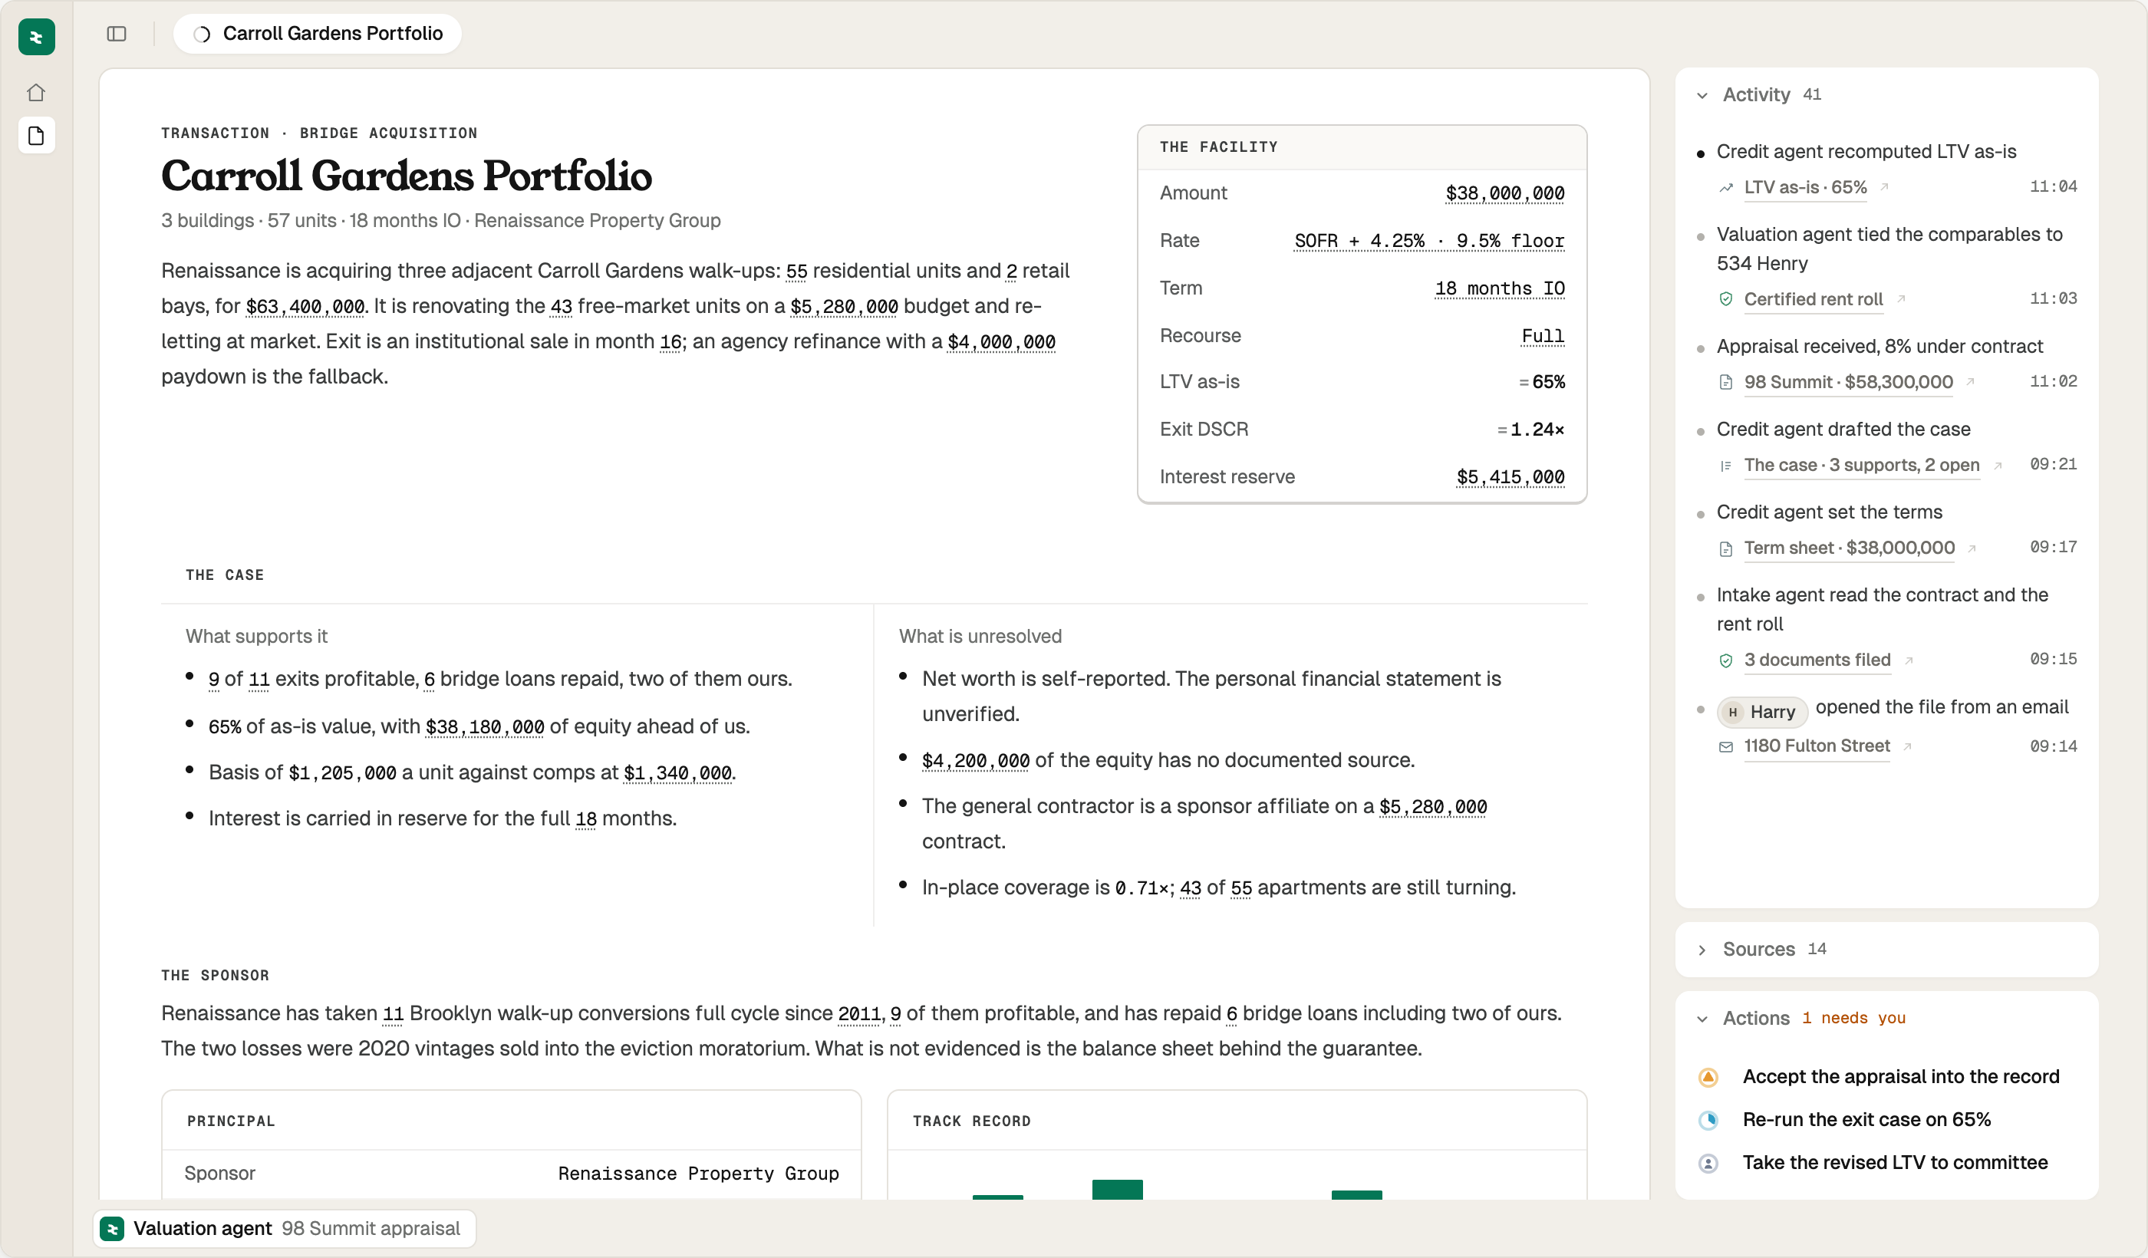Collapse the Activity panel chevron
The height and width of the screenshot is (1258, 2148).
click(x=1702, y=95)
